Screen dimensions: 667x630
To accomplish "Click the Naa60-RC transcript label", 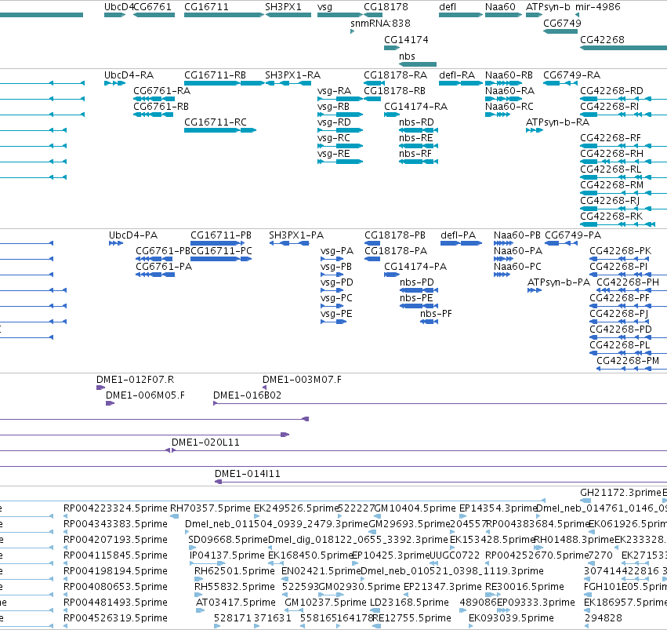I will 509,107.
